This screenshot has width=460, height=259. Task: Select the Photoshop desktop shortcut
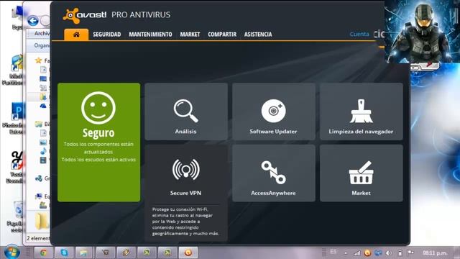14,118
